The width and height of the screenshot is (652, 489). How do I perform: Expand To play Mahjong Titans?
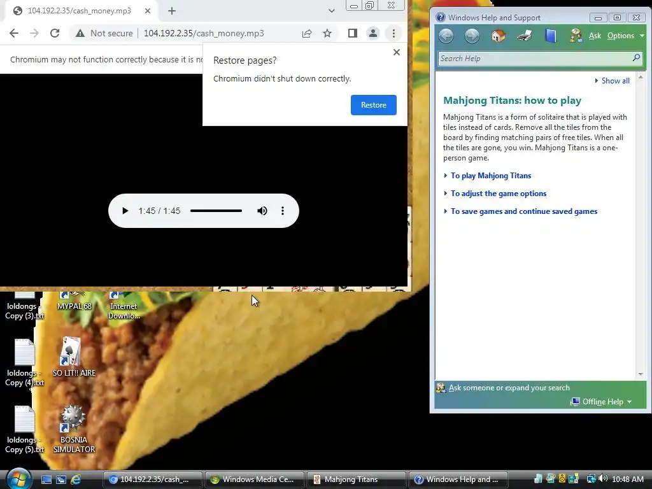[x=491, y=176]
